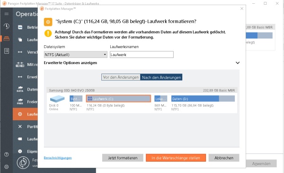The height and width of the screenshot is (173, 284).
Task: Open the Dateisystem NTFS dropdown
Action: [x=76, y=55]
